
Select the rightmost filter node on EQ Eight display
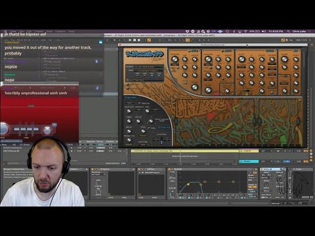coord(233,182)
